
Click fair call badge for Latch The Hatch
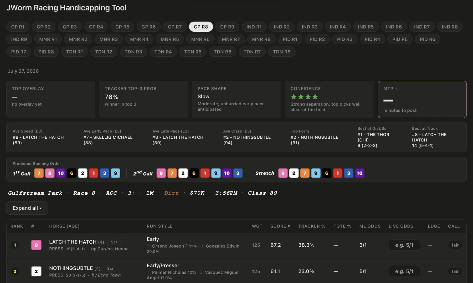455,245
